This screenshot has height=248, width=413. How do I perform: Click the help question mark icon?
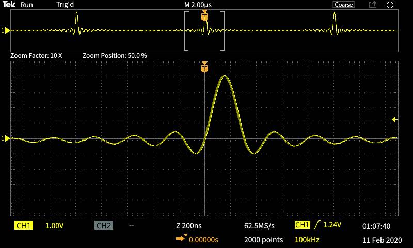pyautogui.click(x=390, y=5)
